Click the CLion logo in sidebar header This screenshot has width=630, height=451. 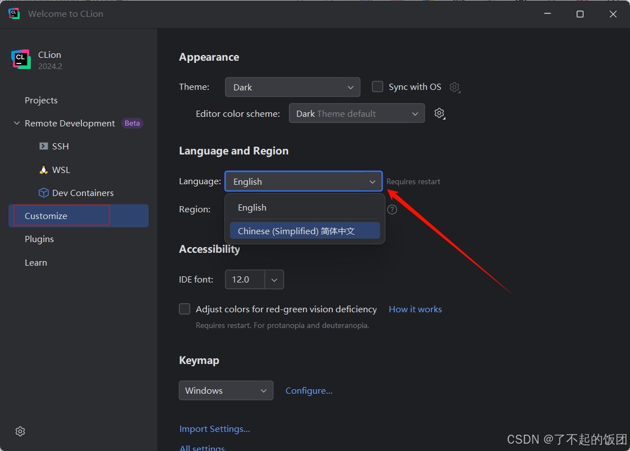click(21, 60)
